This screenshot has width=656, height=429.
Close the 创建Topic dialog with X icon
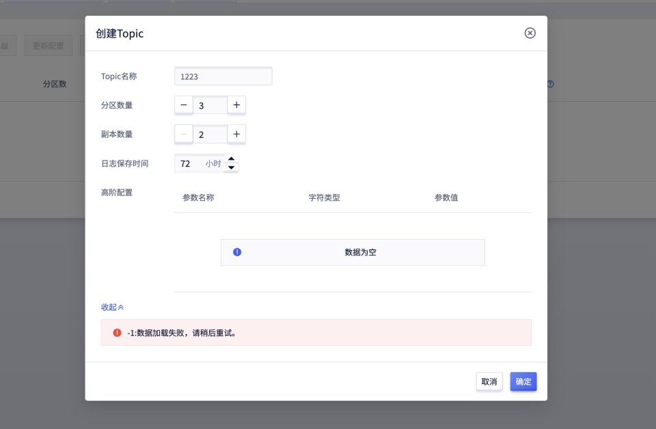click(x=530, y=33)
